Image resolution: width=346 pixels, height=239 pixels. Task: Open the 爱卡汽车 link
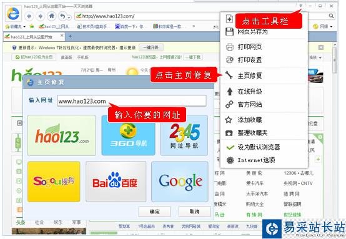click(x=254, y=183)
